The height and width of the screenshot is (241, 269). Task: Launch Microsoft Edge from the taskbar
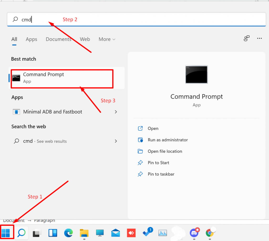[x=69, y=233]
